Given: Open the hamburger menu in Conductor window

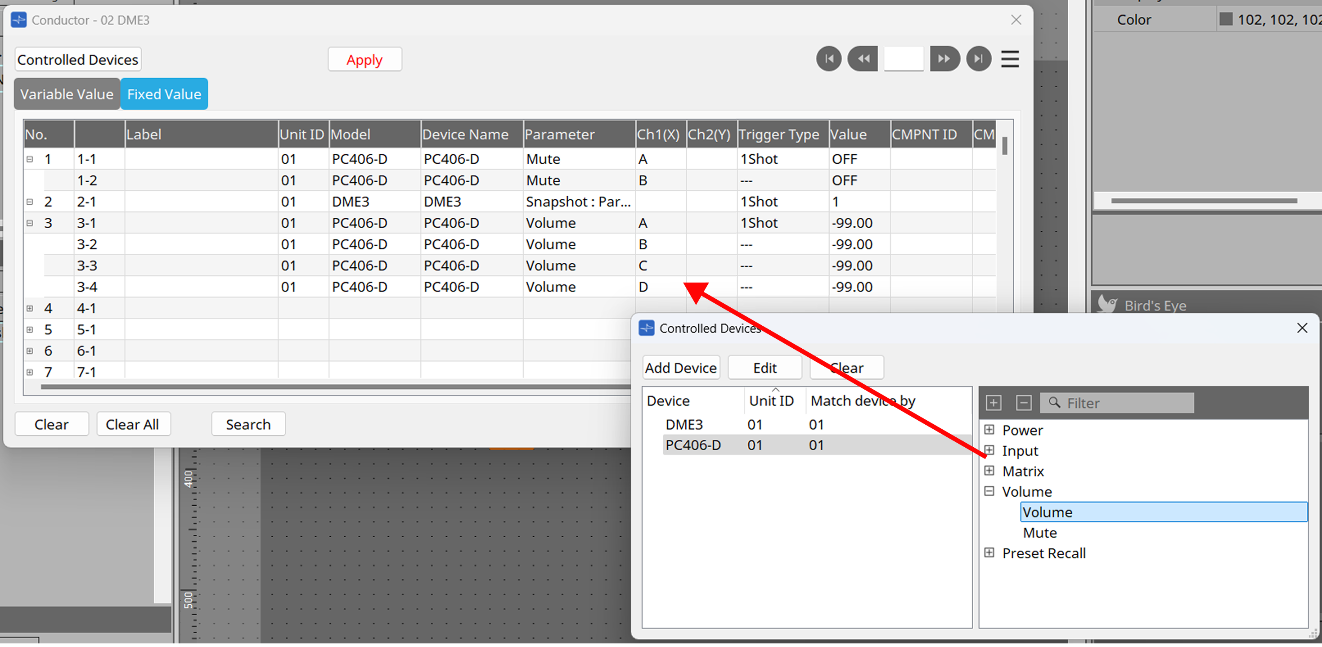Looking at the screenshot, I should coord(1009,58).
